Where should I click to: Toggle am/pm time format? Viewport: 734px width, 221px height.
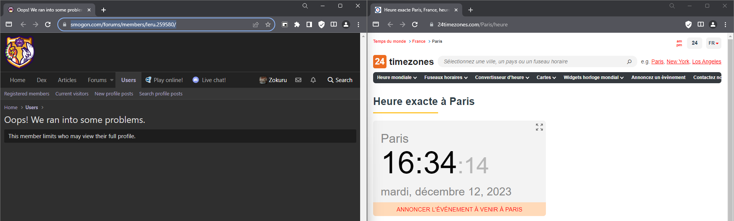[x=679, y=43]
